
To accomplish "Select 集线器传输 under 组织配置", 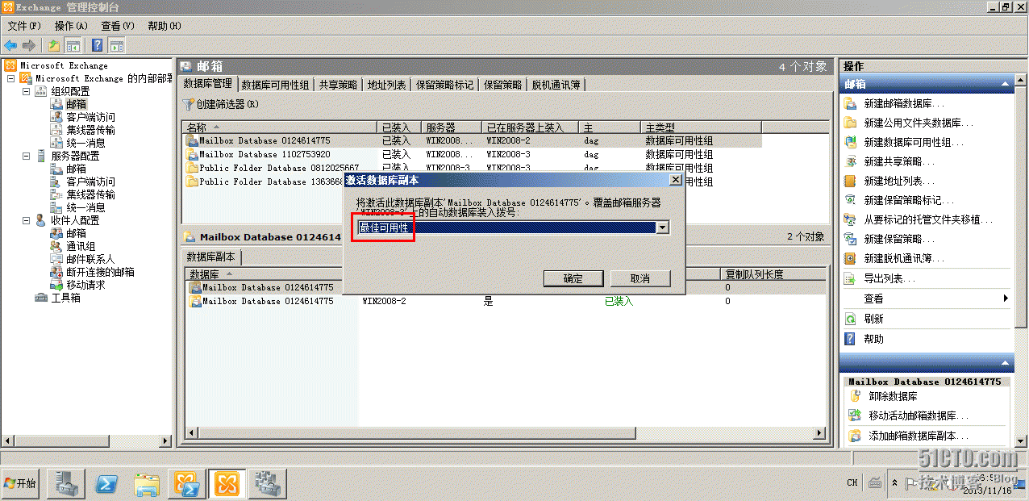I will click(x=90, y=130).
